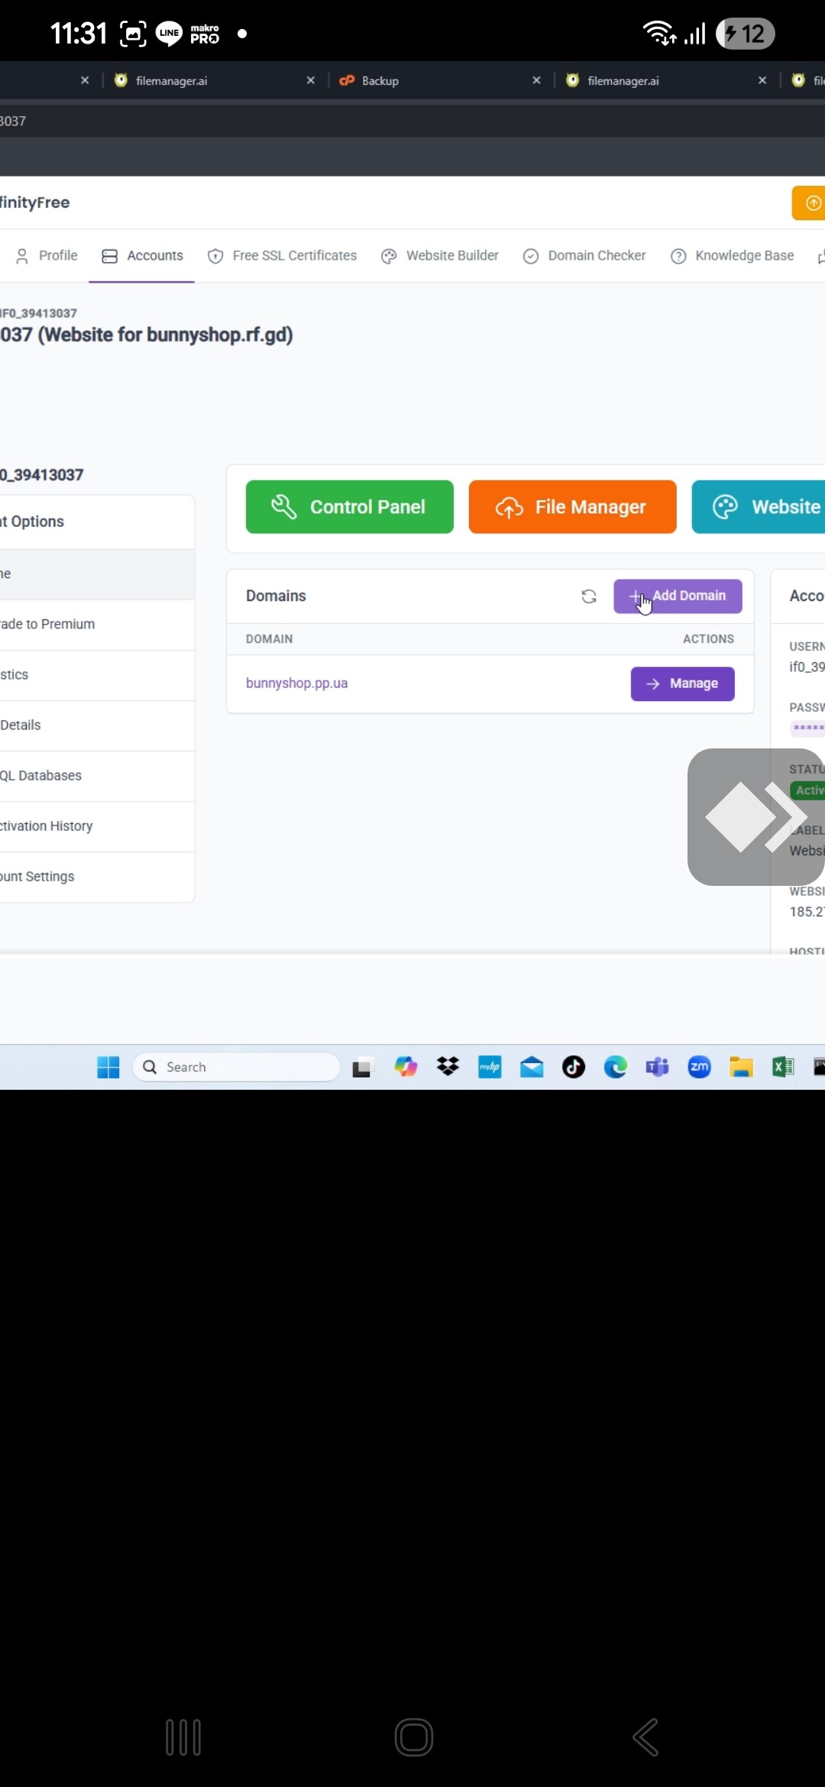This screenshot has height=1787, width=825.
Task: Open Website Builder in the top nav
Action: click(x=439, y=256)
